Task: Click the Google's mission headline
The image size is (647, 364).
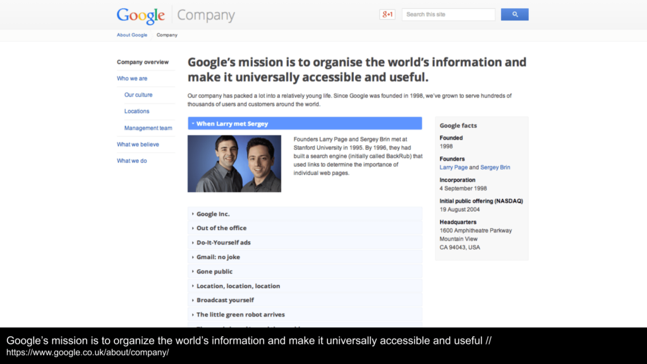Action: click(357, 70)
